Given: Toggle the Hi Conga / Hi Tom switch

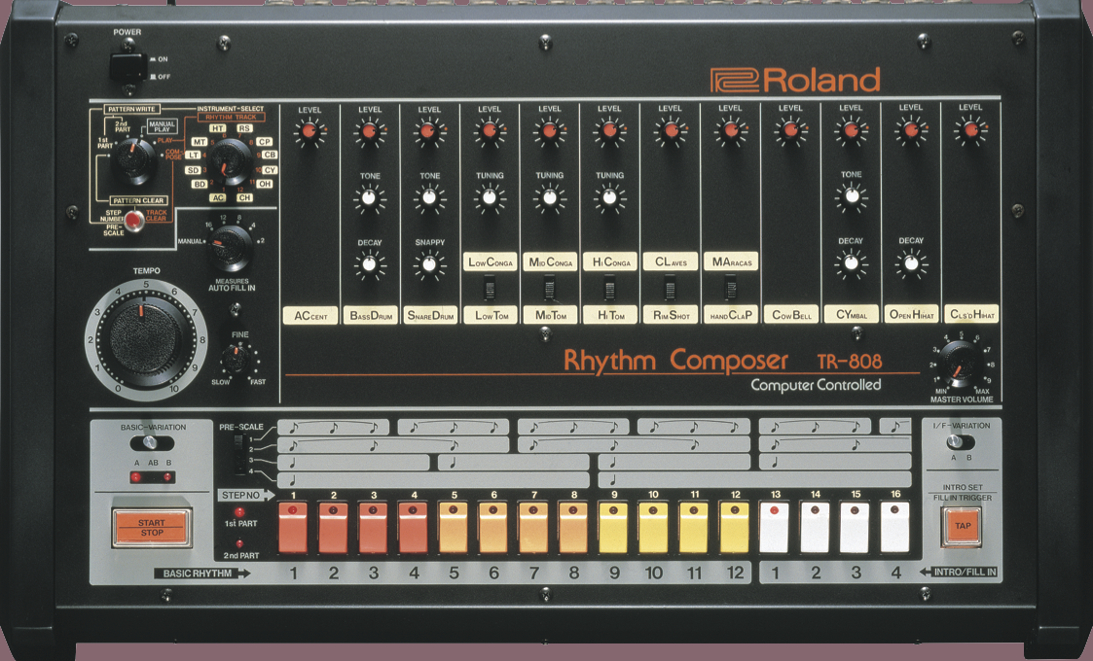Looking at the screenshot, I should click(x=610, y=288).
